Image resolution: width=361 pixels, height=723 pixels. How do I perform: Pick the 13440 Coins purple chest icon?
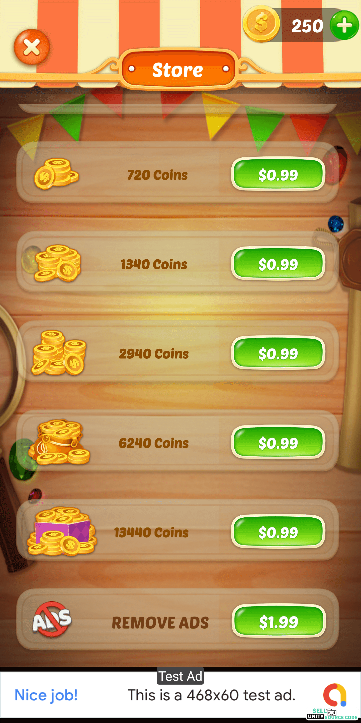click(x=62, y=531)
